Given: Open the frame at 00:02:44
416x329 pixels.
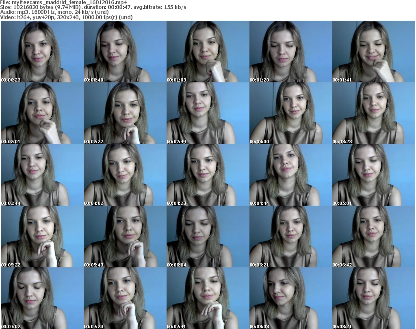Looking at the screenshot, I should pyautogui.click(x=208, y=113).
